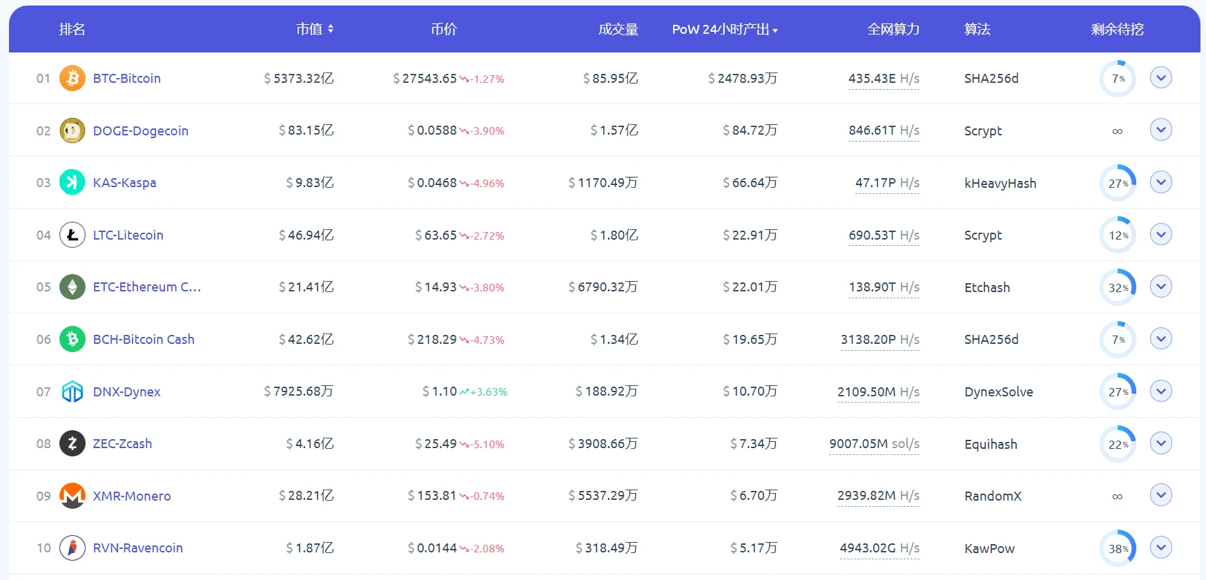Expand the BTC-Bitcoin row details
Screen dimensions: 1206x580
(x=1160, y=77)
